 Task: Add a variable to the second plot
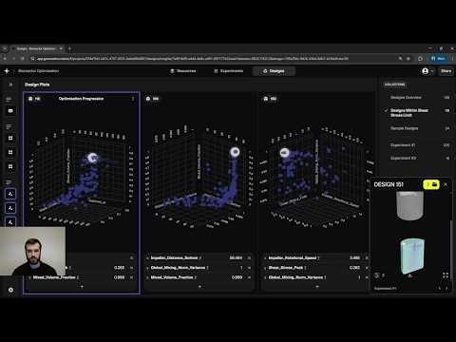[x=199, y=287]
